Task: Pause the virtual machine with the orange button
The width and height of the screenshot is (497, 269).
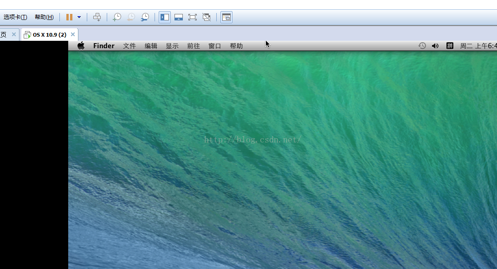Action: click(69, 17)
